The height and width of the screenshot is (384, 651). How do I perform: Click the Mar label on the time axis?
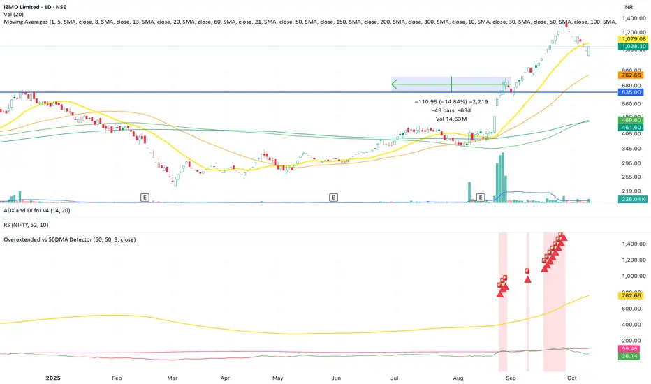tap(172, 378)
